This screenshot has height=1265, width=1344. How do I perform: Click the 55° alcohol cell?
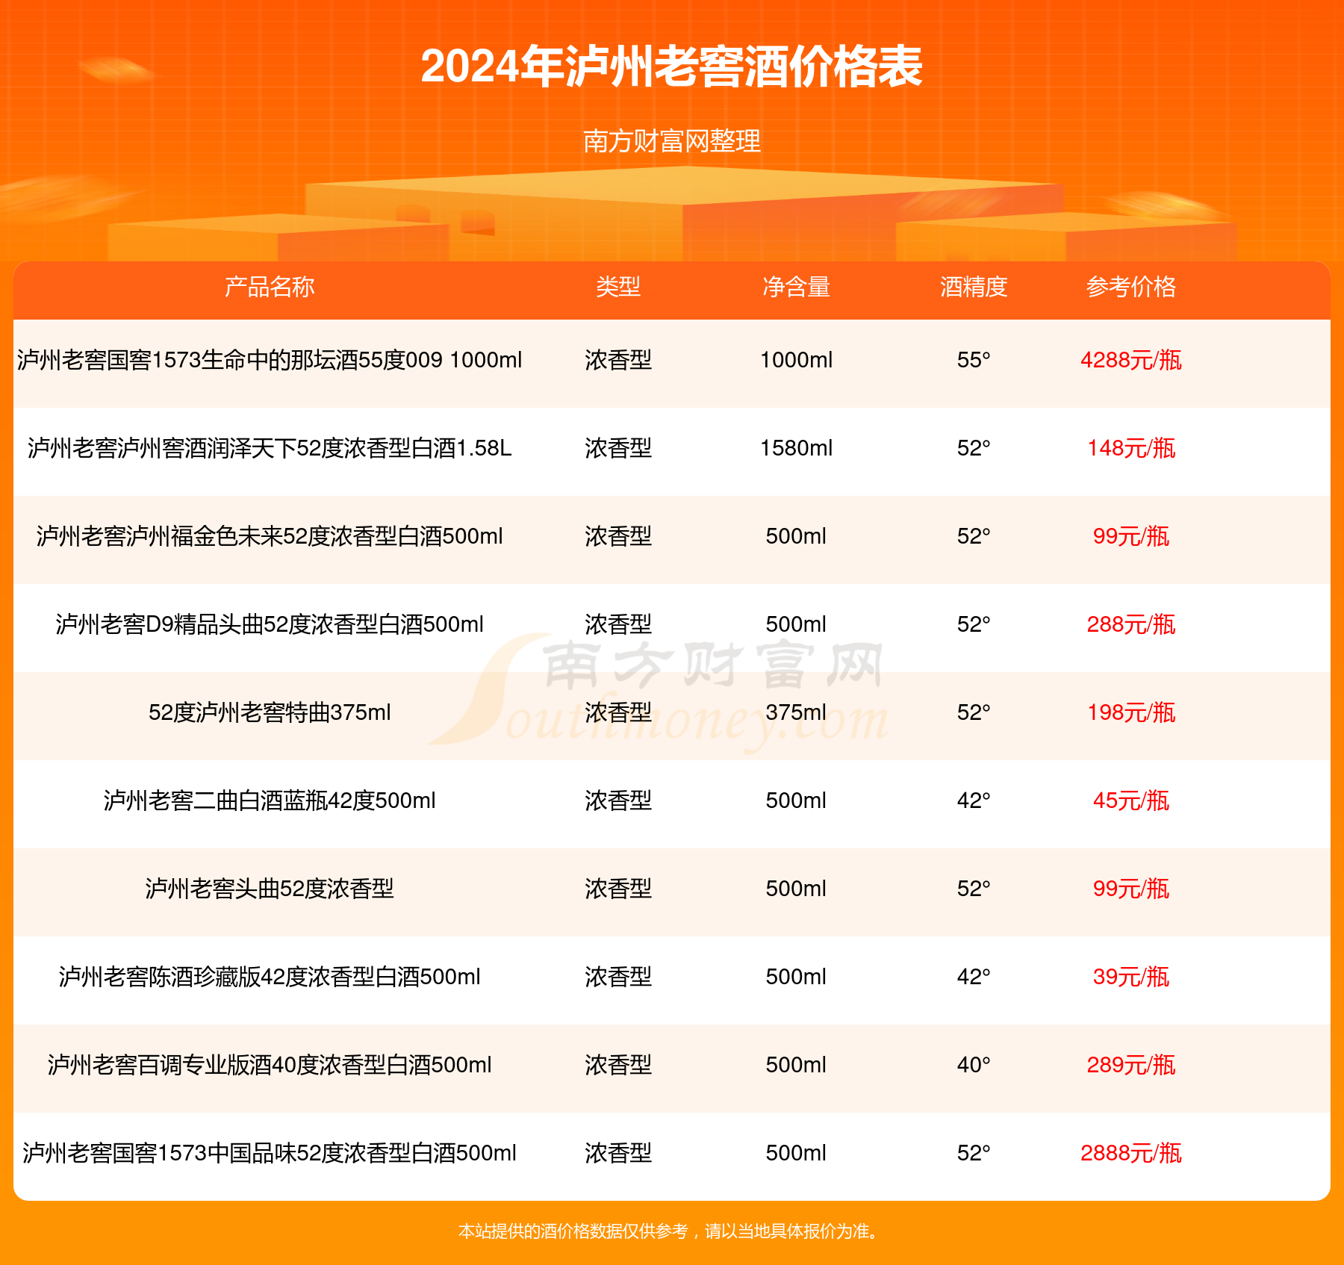[974, 360]
